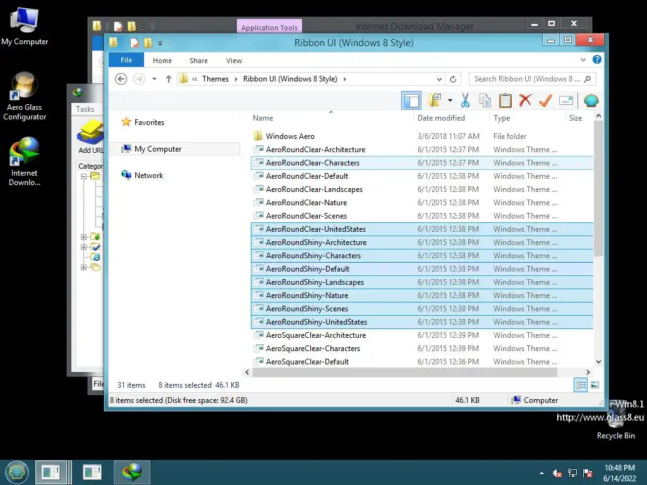Click Add URL icon in Internet Download Manager

pyautogui.click(x=90, y=136)
